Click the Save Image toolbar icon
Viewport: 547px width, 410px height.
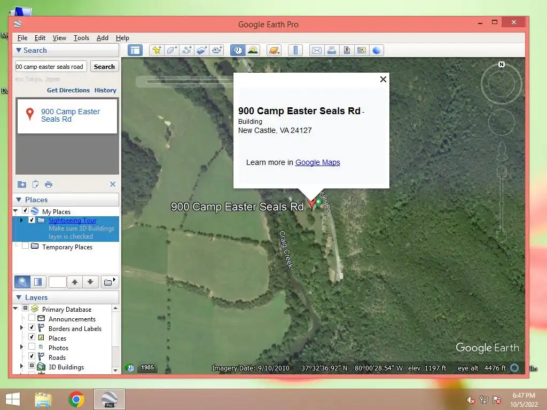tap(346, 50)
